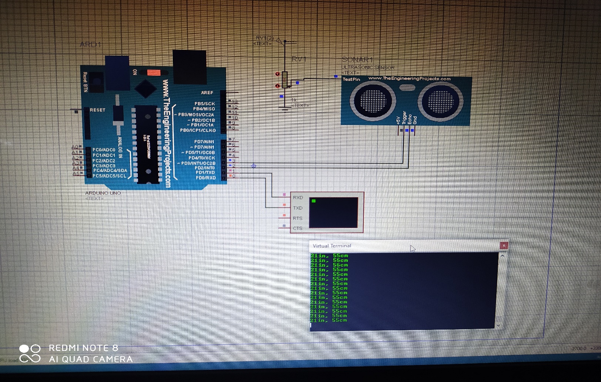Click the PC5/ADC5/SCL pin label
Screen dimensions: 601x382
click(x=110, y=176)
